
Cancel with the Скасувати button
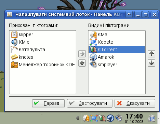135,103
